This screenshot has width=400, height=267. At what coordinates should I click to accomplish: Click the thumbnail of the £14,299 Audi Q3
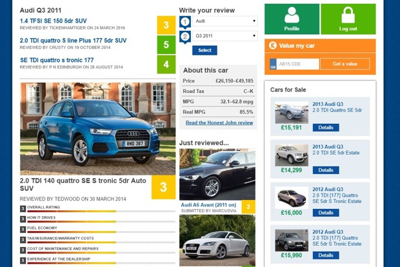tap(292, 155)
